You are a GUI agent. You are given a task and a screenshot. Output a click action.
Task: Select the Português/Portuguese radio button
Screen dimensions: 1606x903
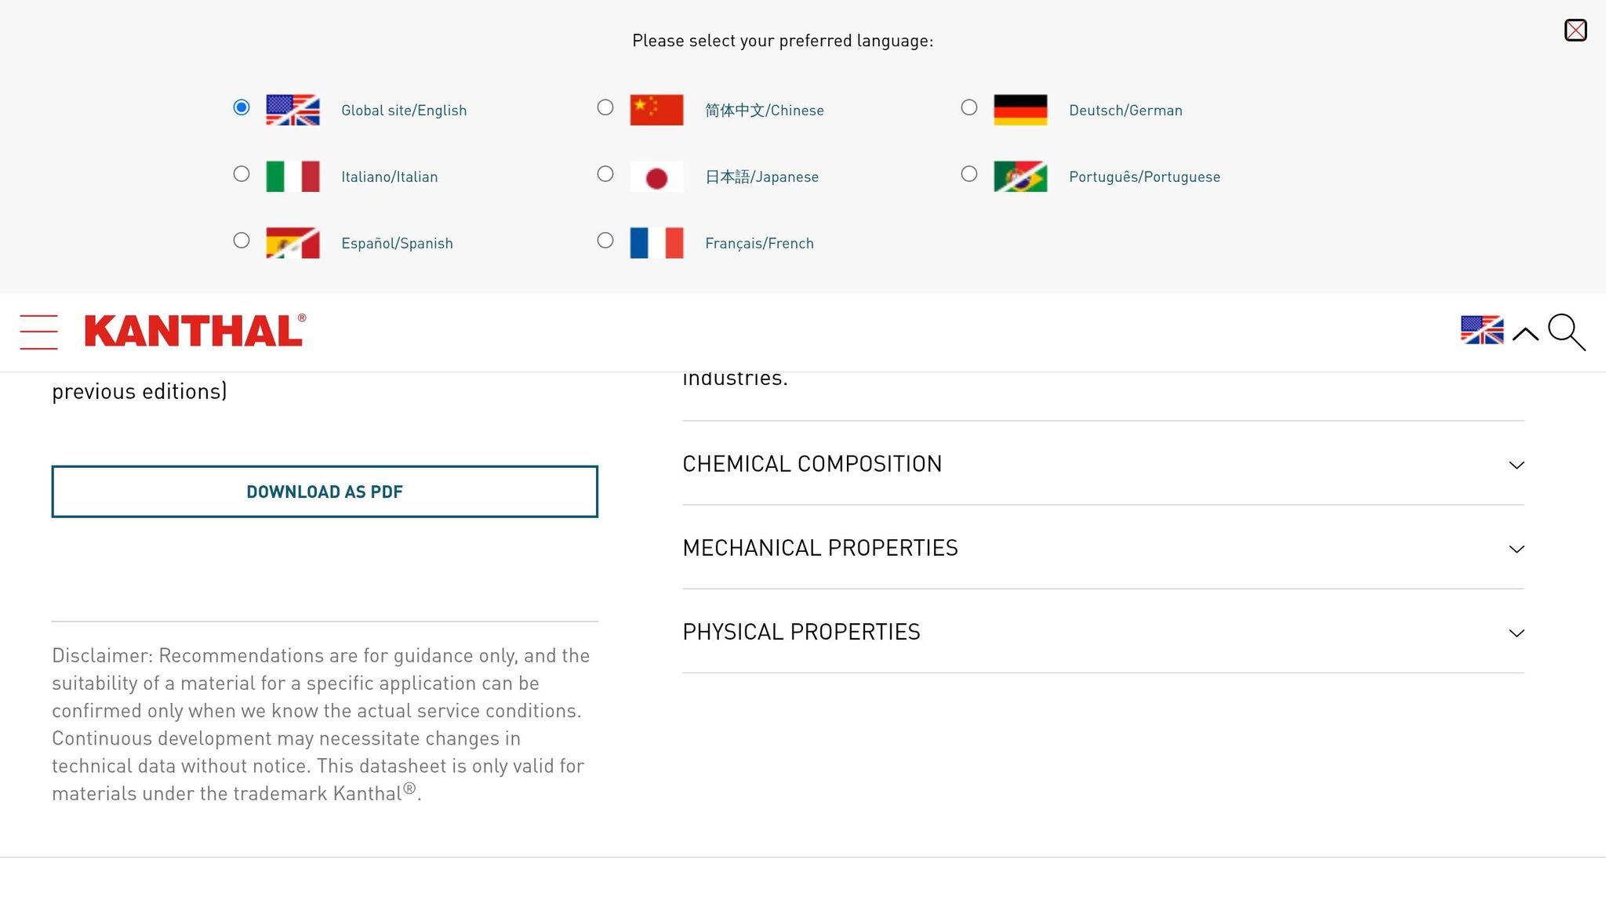(969, 174)
